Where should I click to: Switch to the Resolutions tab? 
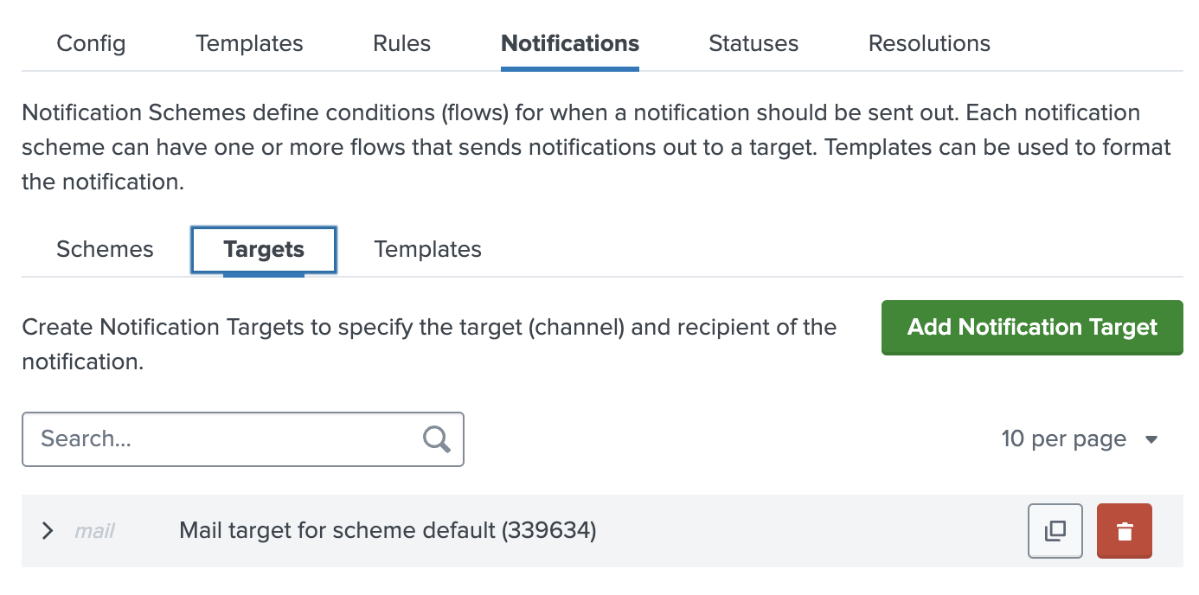pyautogui.click(x=929, y=43)
